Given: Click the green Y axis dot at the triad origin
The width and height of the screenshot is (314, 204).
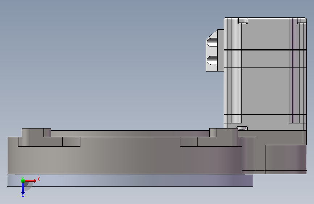Looking at the screenshot, I should coord(23,181).
